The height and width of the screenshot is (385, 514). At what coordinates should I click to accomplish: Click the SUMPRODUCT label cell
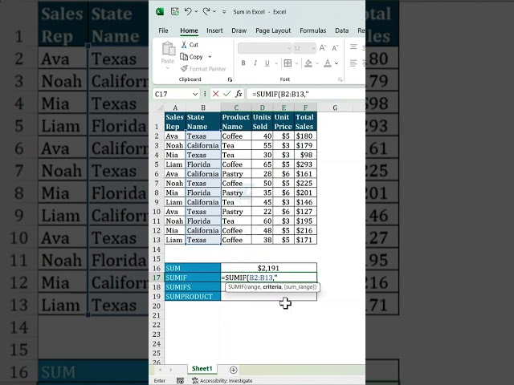(193, 297)
